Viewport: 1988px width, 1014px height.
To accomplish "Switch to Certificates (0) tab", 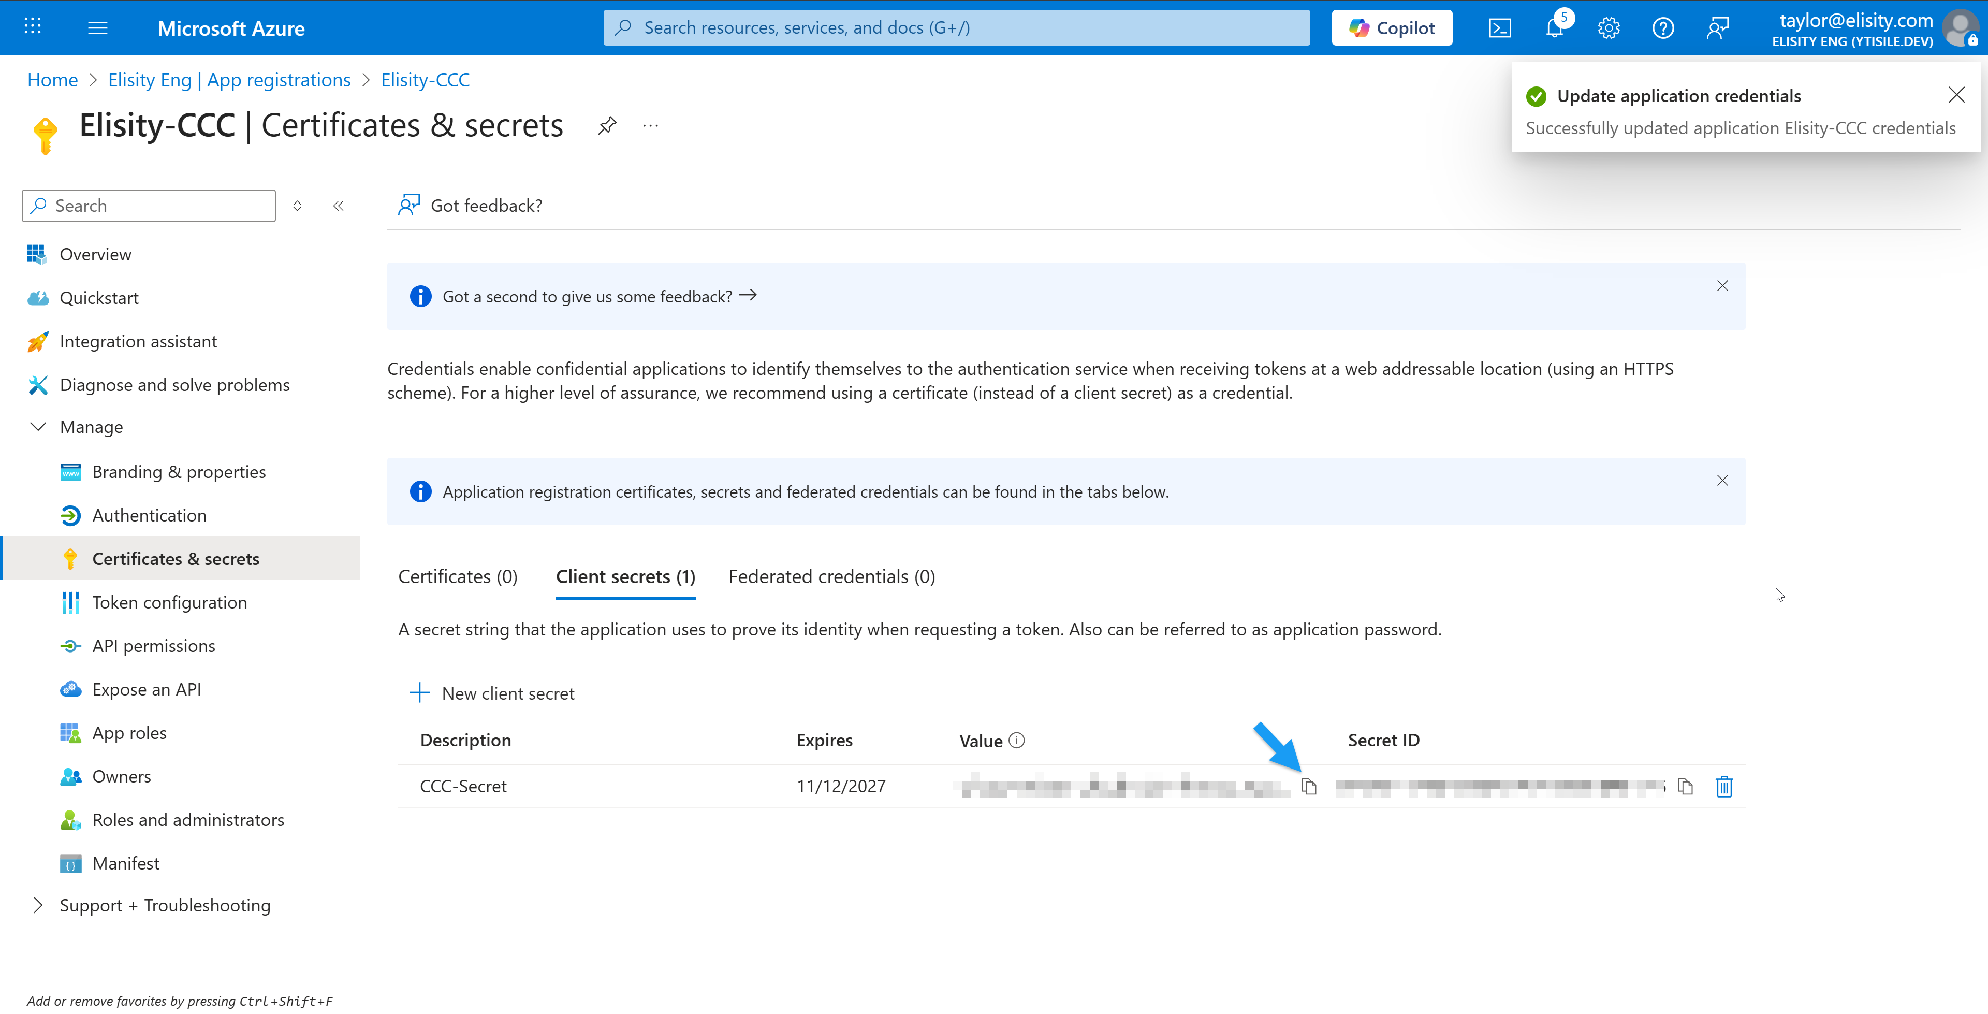I will pos(458,576).
